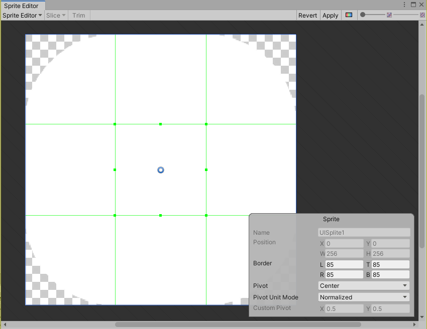Click the Apply button
The image size is (427, 329).
click(331, 16)
